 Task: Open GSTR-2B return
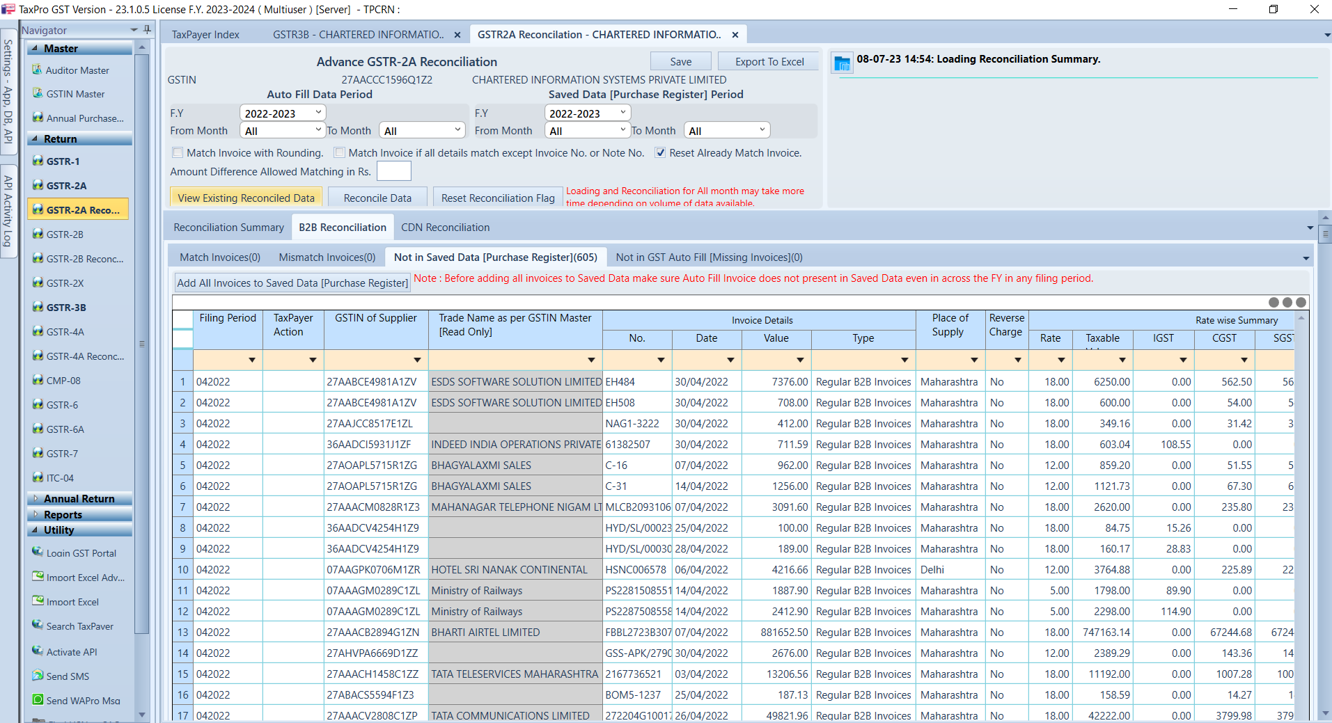pos(65,235)
